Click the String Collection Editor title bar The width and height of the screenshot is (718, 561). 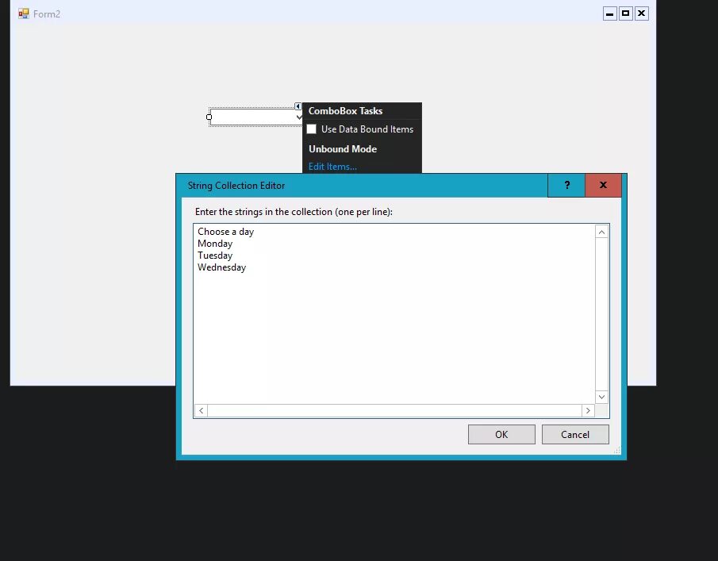[x=362, y=186]
